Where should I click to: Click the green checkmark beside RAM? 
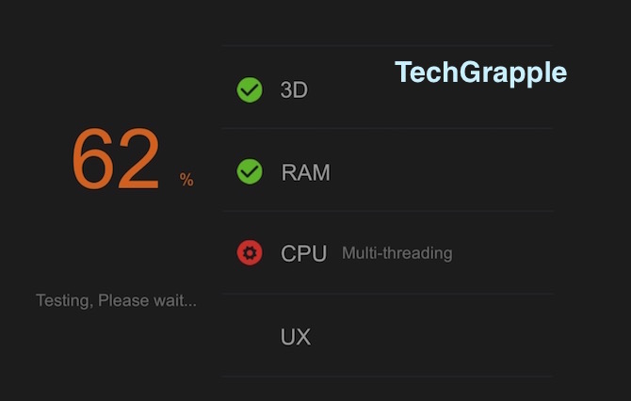250,172
